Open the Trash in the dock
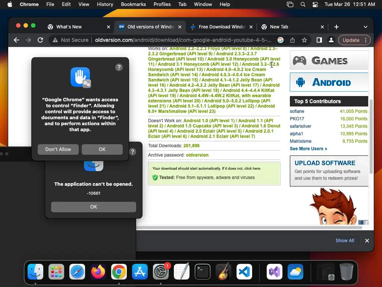Image resolution: width=382 pixels, height=287 pixels. click(x=347, y=272)
